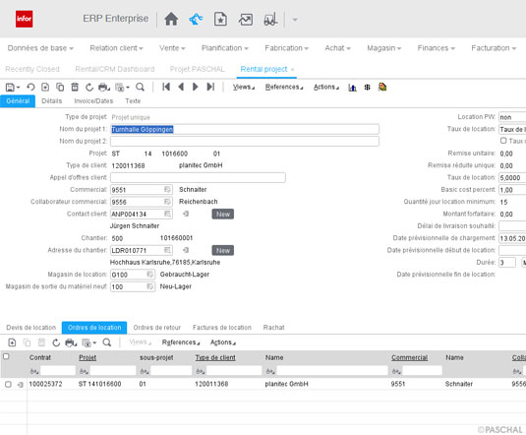Go to first record
The width and height of the screenshot is (526, 435).
(x=166, y=87)
